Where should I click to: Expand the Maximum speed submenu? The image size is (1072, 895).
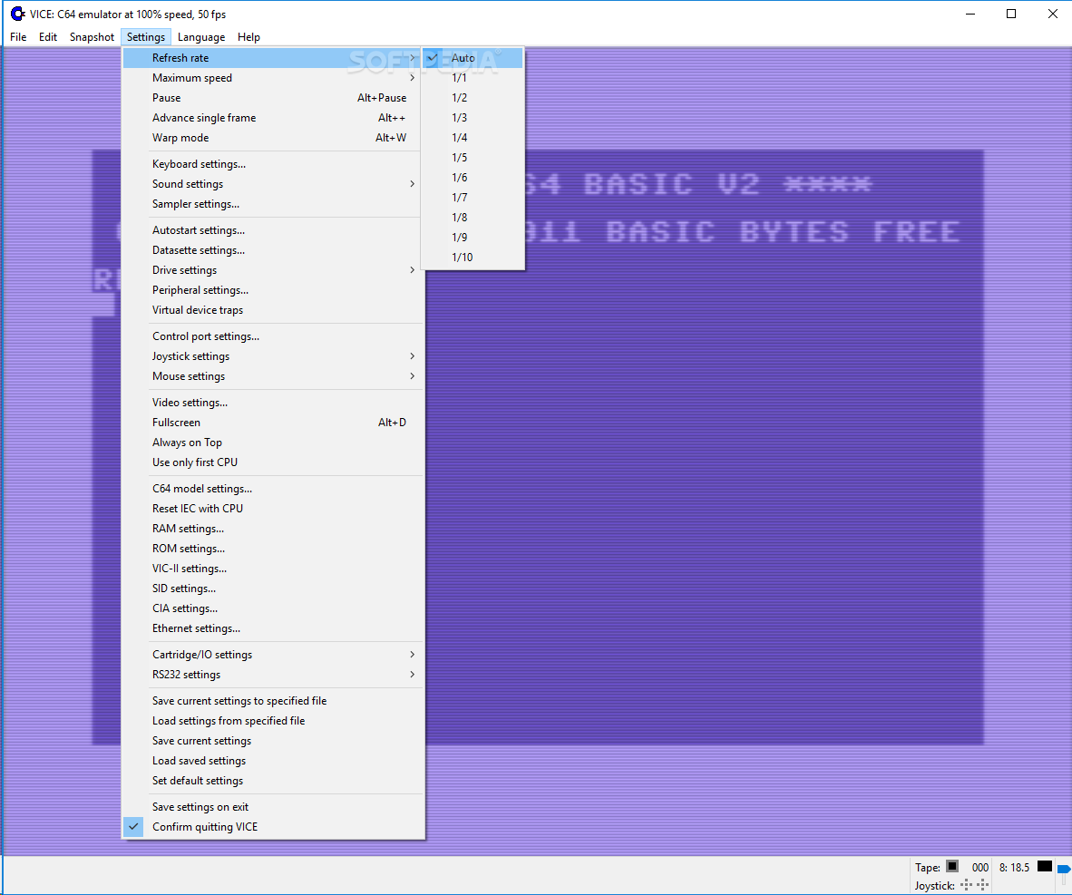coord(274,78)
